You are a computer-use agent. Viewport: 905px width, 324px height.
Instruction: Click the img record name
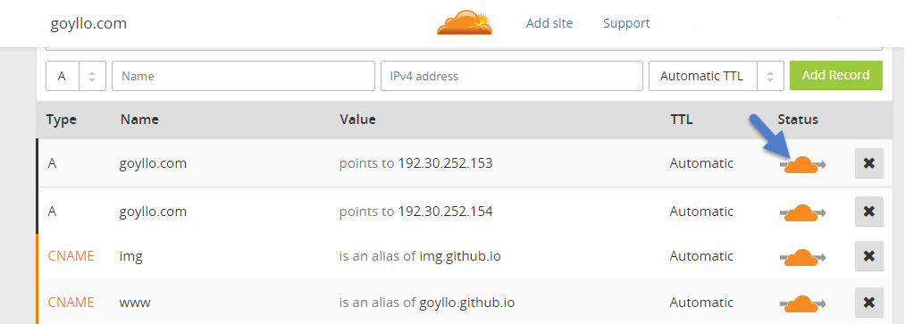pos(131,256)
